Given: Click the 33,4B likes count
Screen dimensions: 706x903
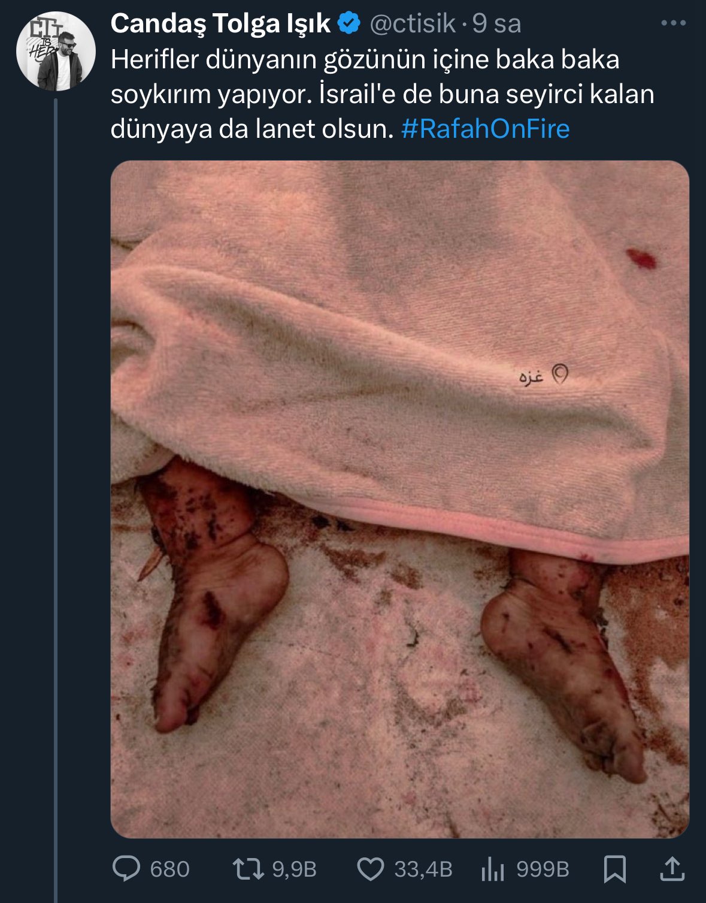Looking at the screenshot, I should (x=423, y=869).
